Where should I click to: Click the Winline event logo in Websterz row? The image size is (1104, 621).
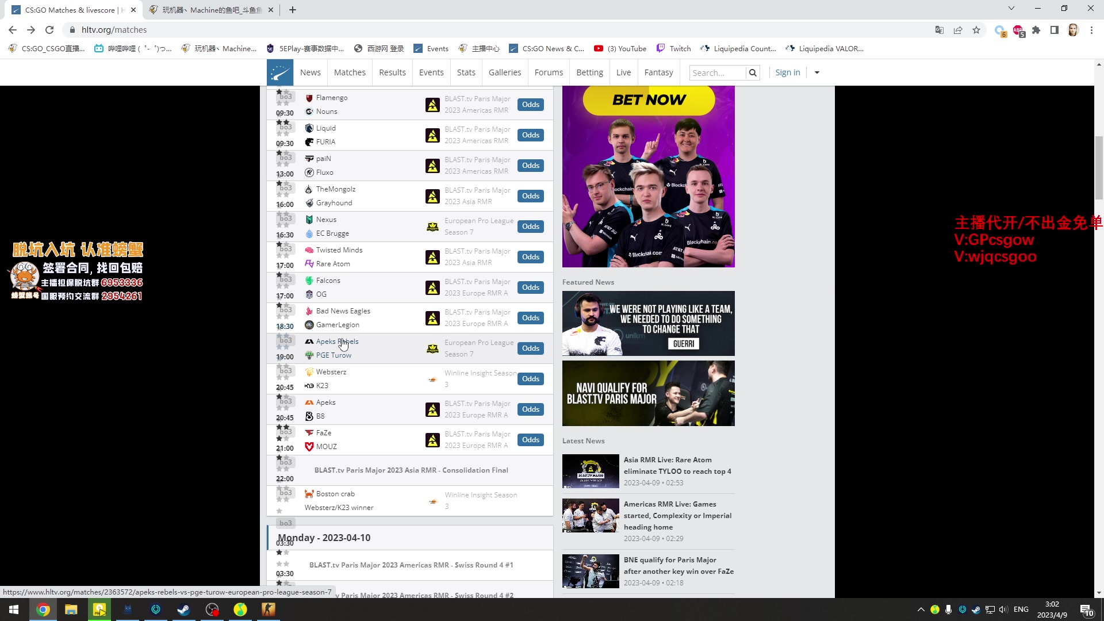(432, 379)
